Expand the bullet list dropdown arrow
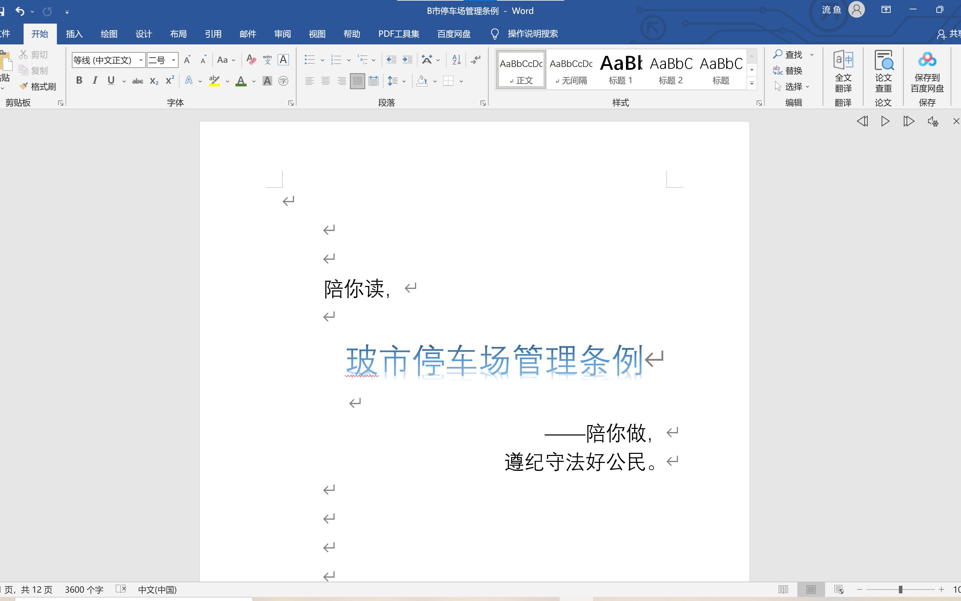 click(x=322, y=60)
